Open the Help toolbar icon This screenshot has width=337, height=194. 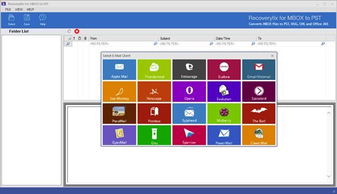pyautogui.click(x=43, y=20)
